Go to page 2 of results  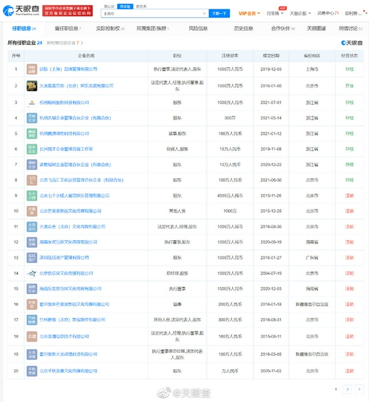click(x=348, y=389)
